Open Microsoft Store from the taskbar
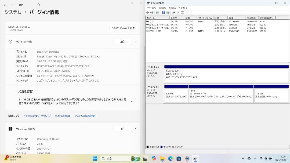The image size is (290, 163). (179, 158)
